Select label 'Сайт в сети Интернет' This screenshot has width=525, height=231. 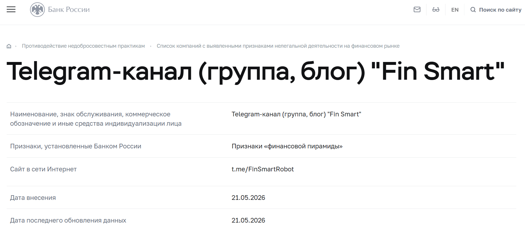[x=43, y=169]
